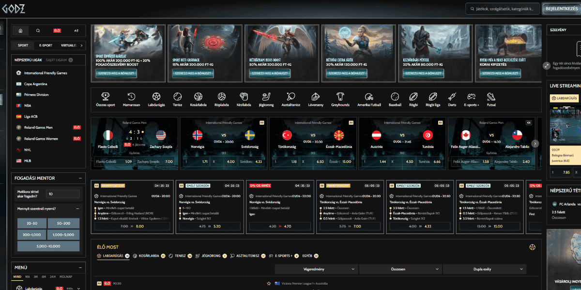581x290 pixels.
Task: Click the sidebar search magnifier icon
Action: [x=38, y=30]
